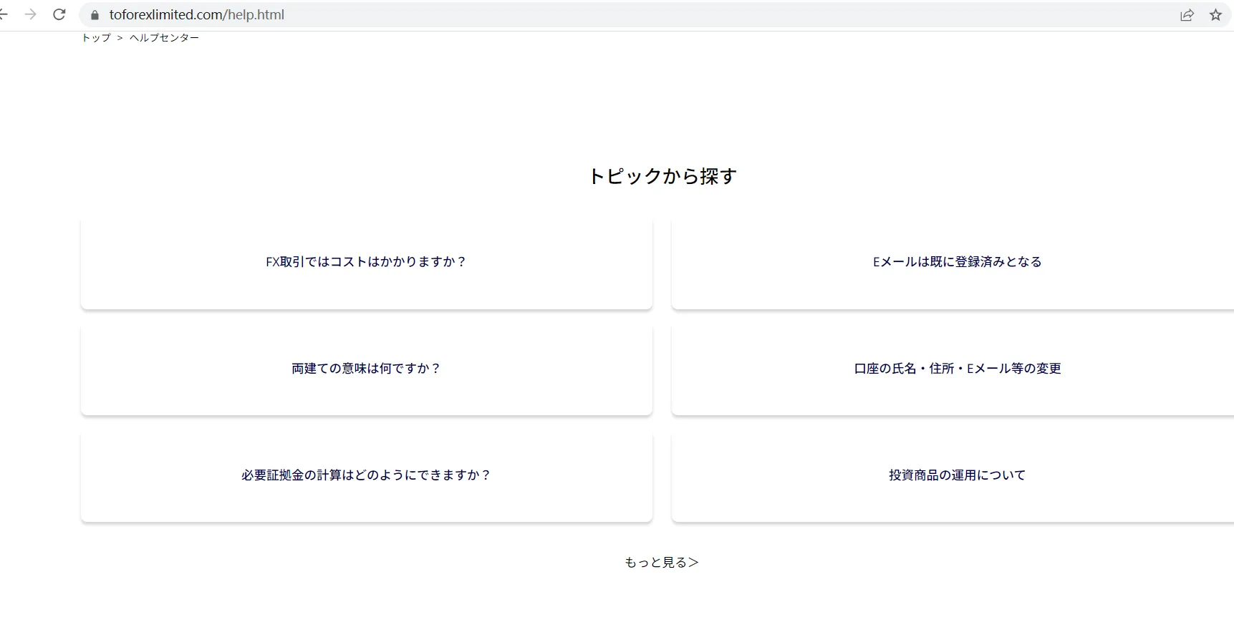This screenshot has width=1234, height=635.
Task: Bookmark this page with the star icon
Action: click(1215, 15)
